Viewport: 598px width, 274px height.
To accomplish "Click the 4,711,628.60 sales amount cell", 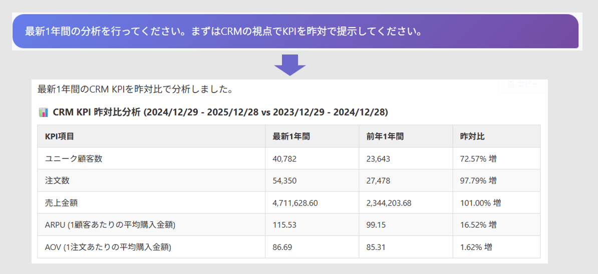I will tap(295, 203).
